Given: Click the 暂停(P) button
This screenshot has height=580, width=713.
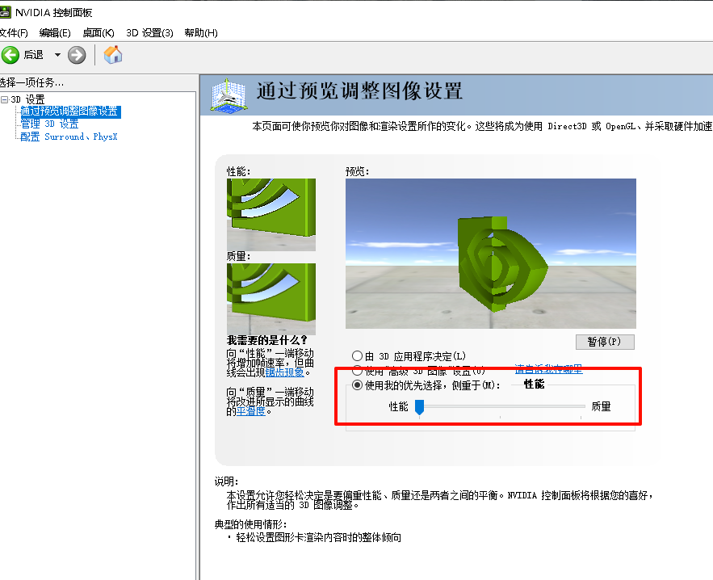Looking at the screenshot, I should [x=604, y=342].
